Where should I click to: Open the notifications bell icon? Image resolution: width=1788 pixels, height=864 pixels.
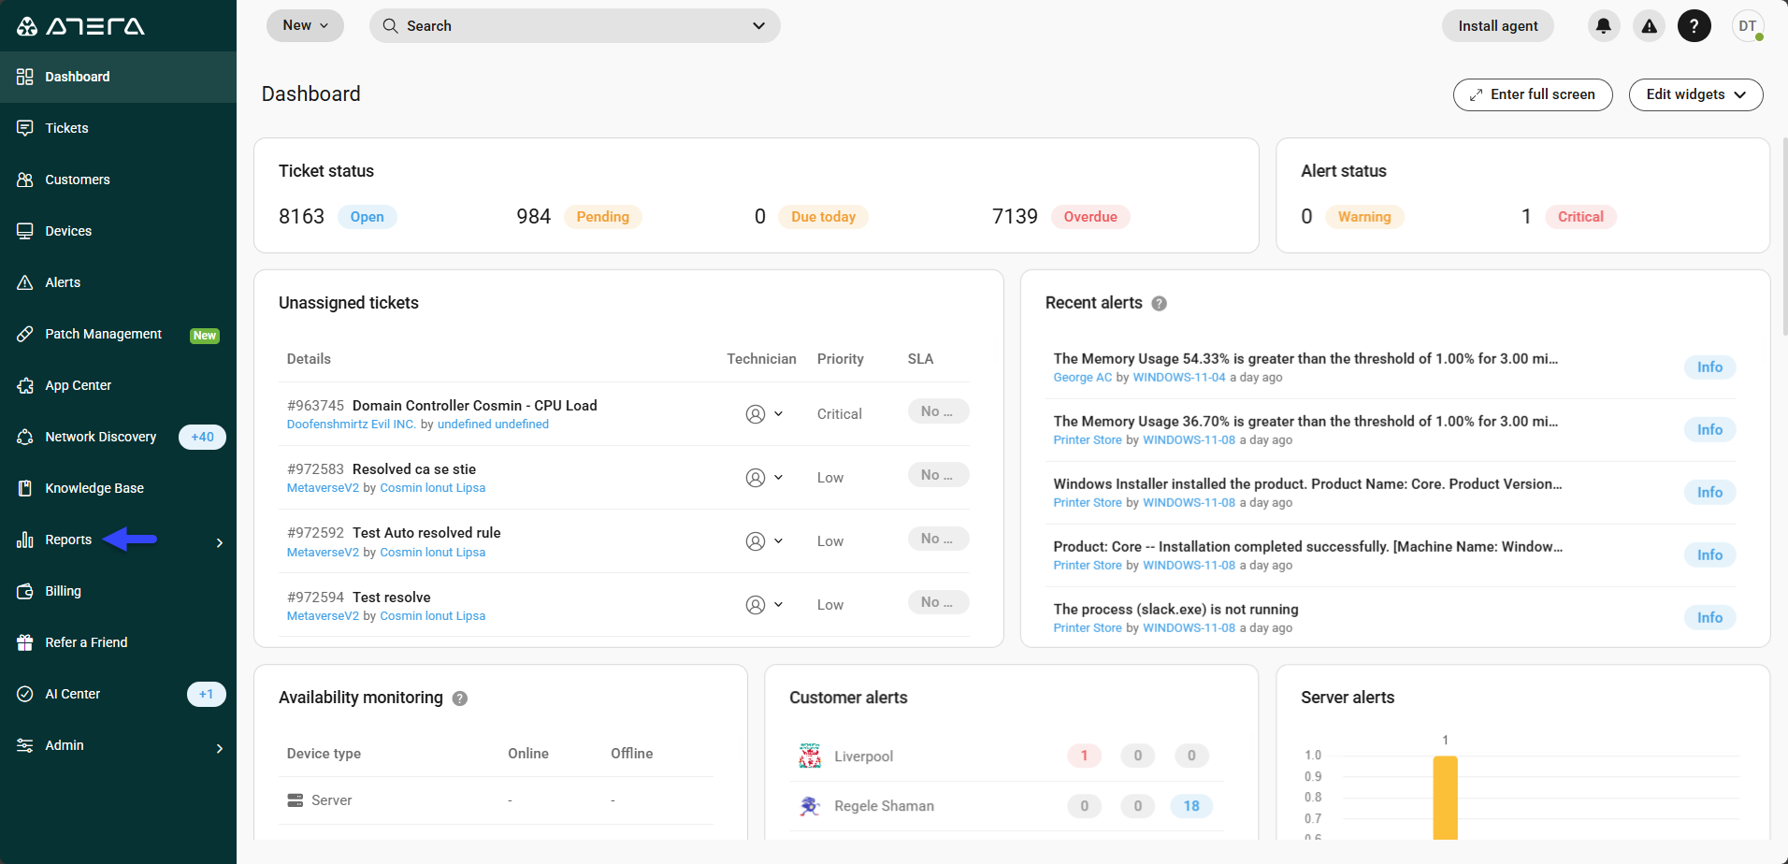pos(1603,25)
